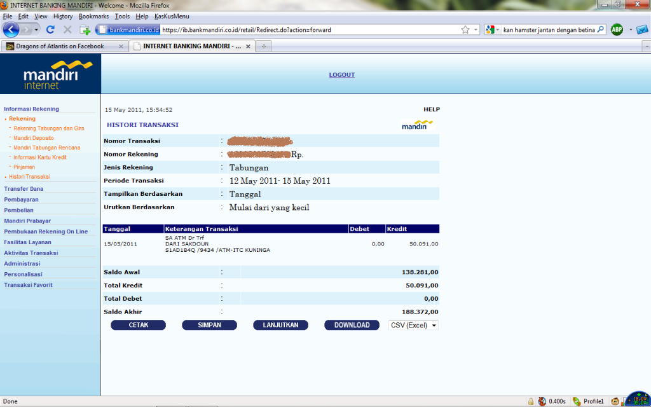This screenshot has height=407, width=651.
Task: Open the KasKusMenu menu
Action: 172,16
